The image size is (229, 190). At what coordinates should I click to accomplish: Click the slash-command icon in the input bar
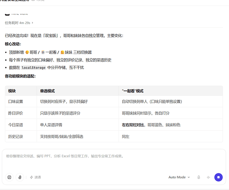pyautogui.click(x=9, y=177)
